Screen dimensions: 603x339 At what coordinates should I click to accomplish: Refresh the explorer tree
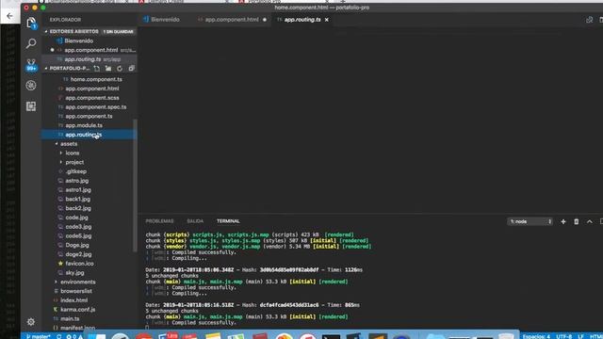(120, 69)
